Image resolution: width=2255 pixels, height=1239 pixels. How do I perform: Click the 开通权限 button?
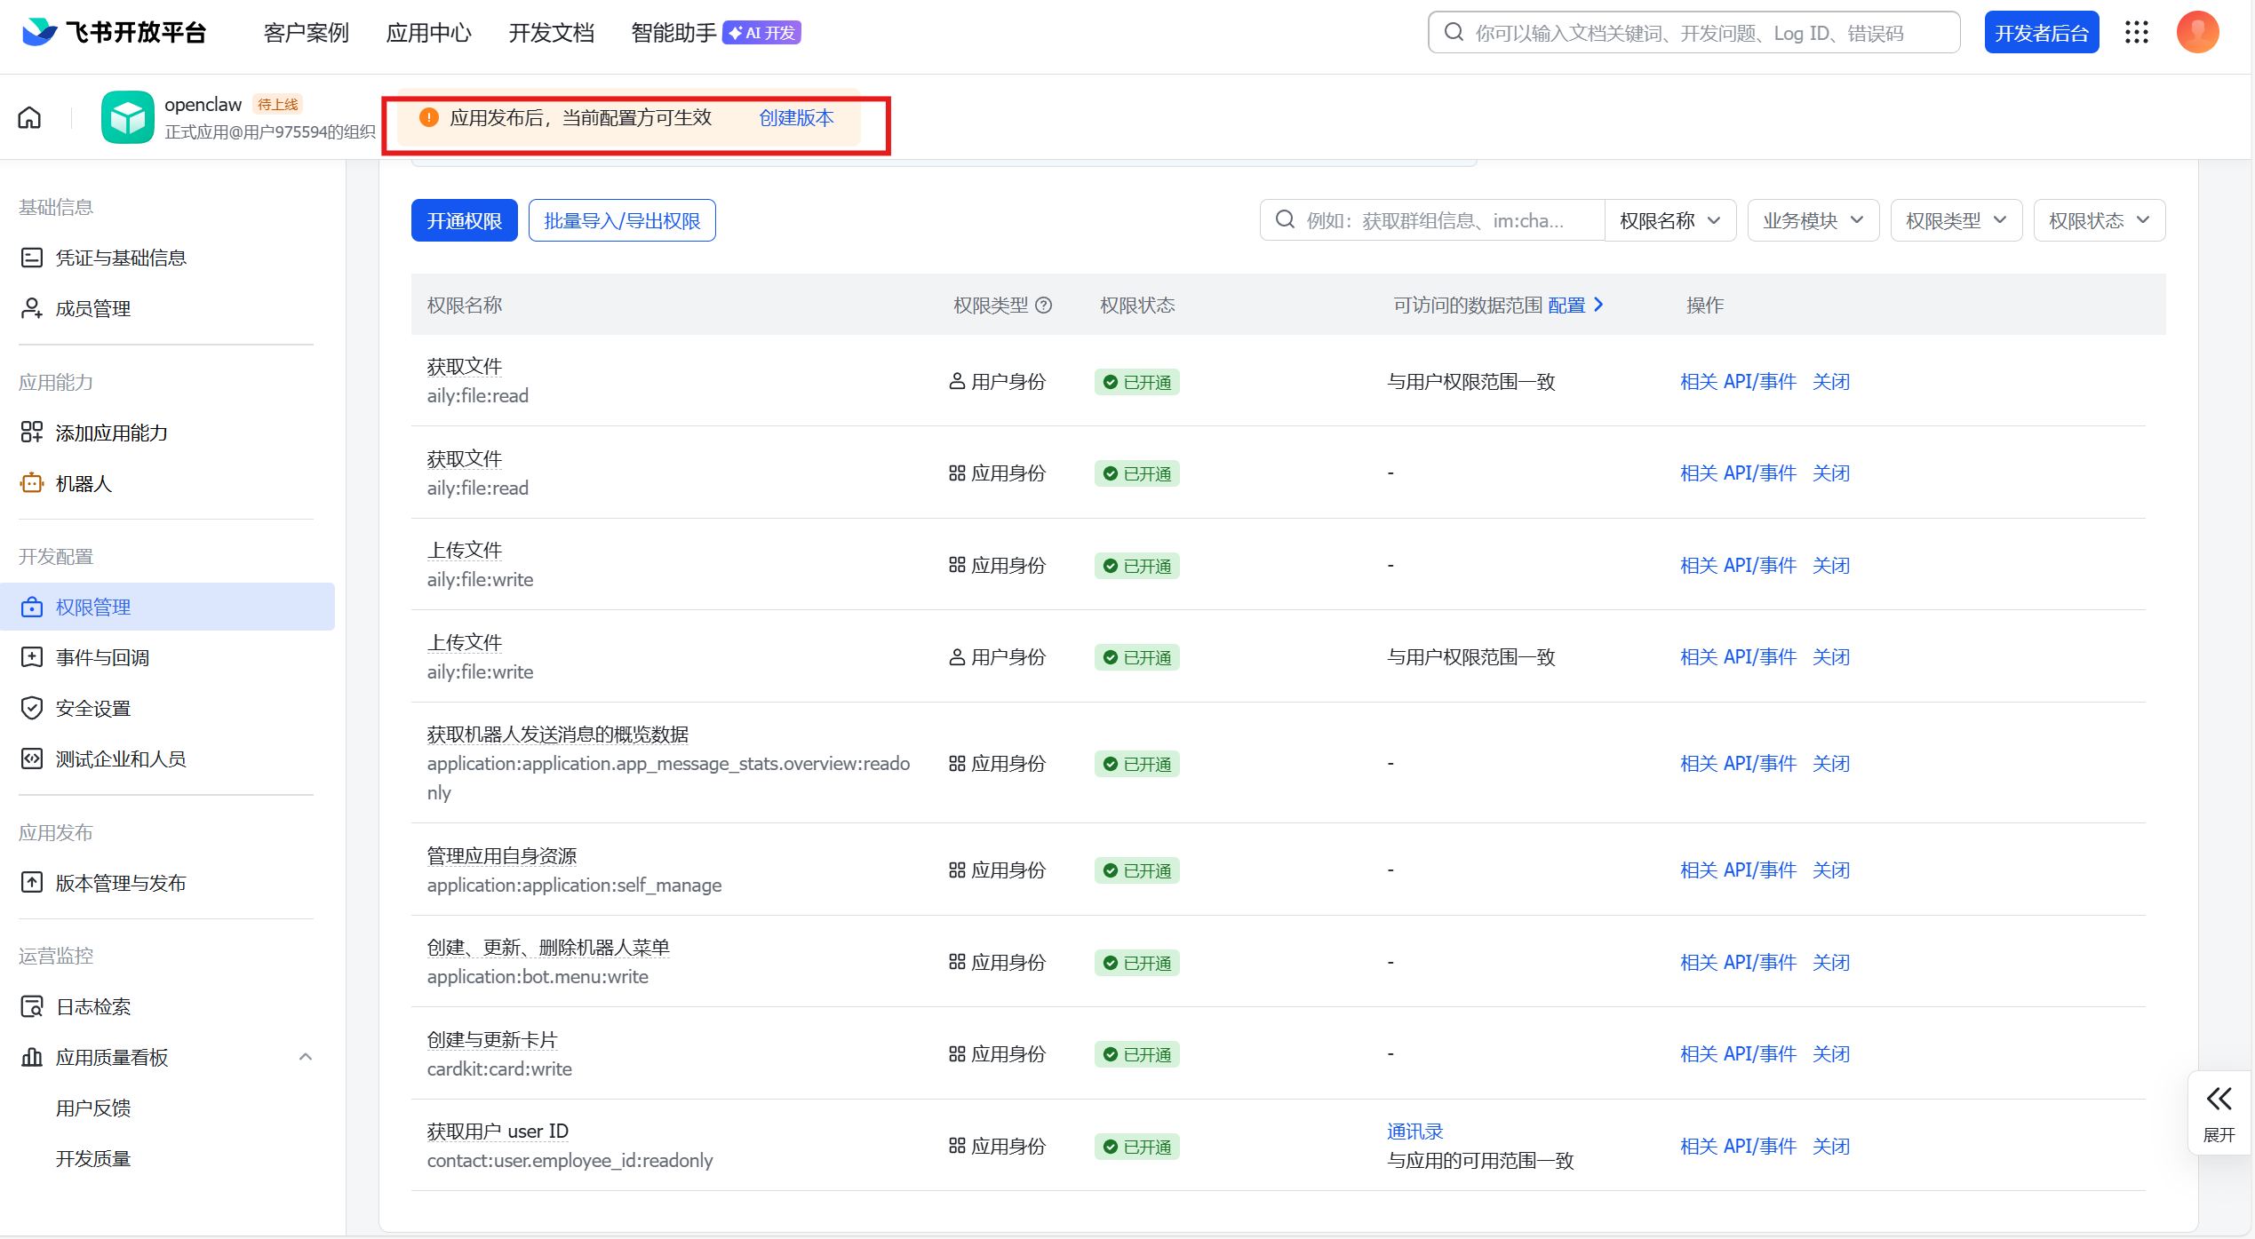(x=464, y=220)
